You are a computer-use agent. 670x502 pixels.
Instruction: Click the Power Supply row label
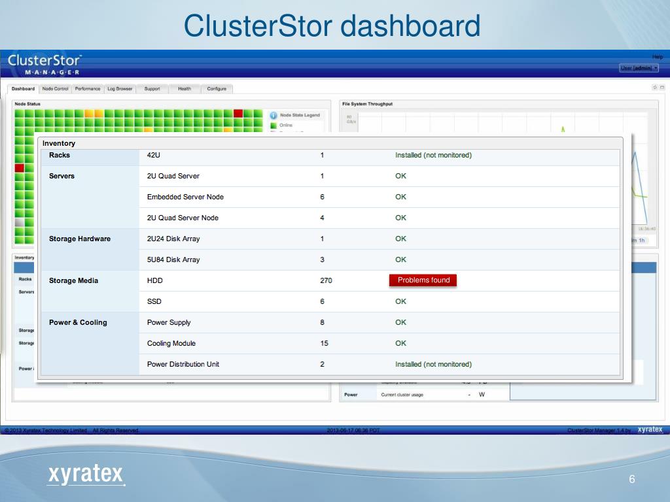pyautogui.click(x=169, y=322)
